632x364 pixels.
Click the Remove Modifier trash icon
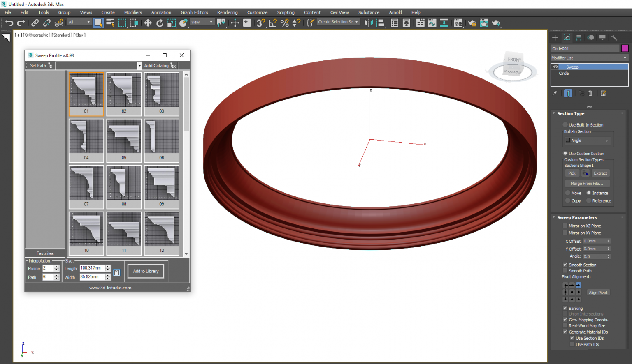590,93
